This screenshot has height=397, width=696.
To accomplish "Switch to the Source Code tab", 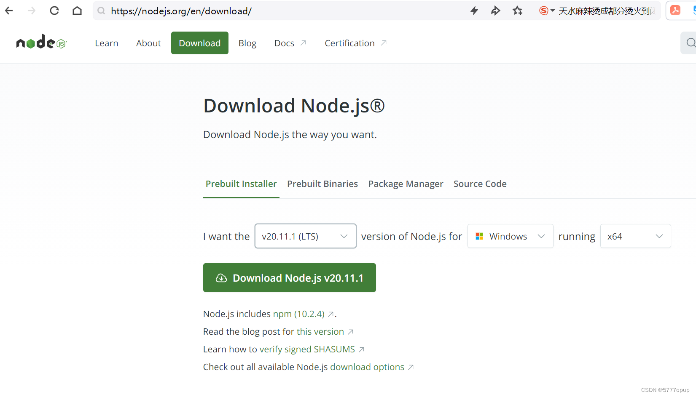I will [480, 184].
